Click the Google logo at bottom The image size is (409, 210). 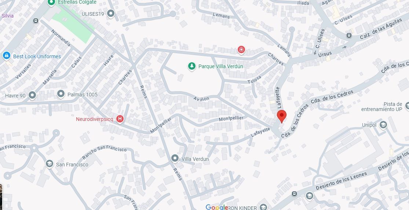click(x=217, y=207)
